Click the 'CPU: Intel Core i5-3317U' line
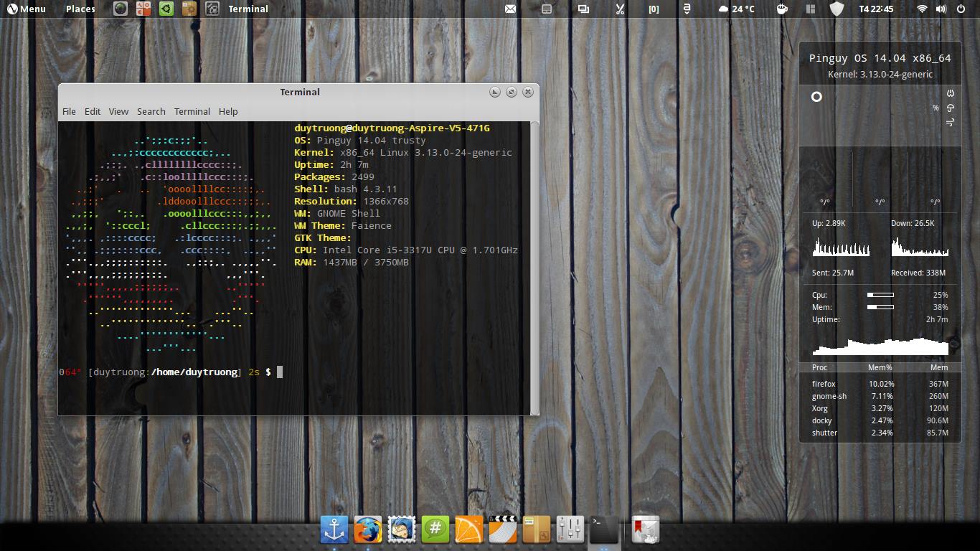This screenshot has width=980, height=551. click(406, 250)
